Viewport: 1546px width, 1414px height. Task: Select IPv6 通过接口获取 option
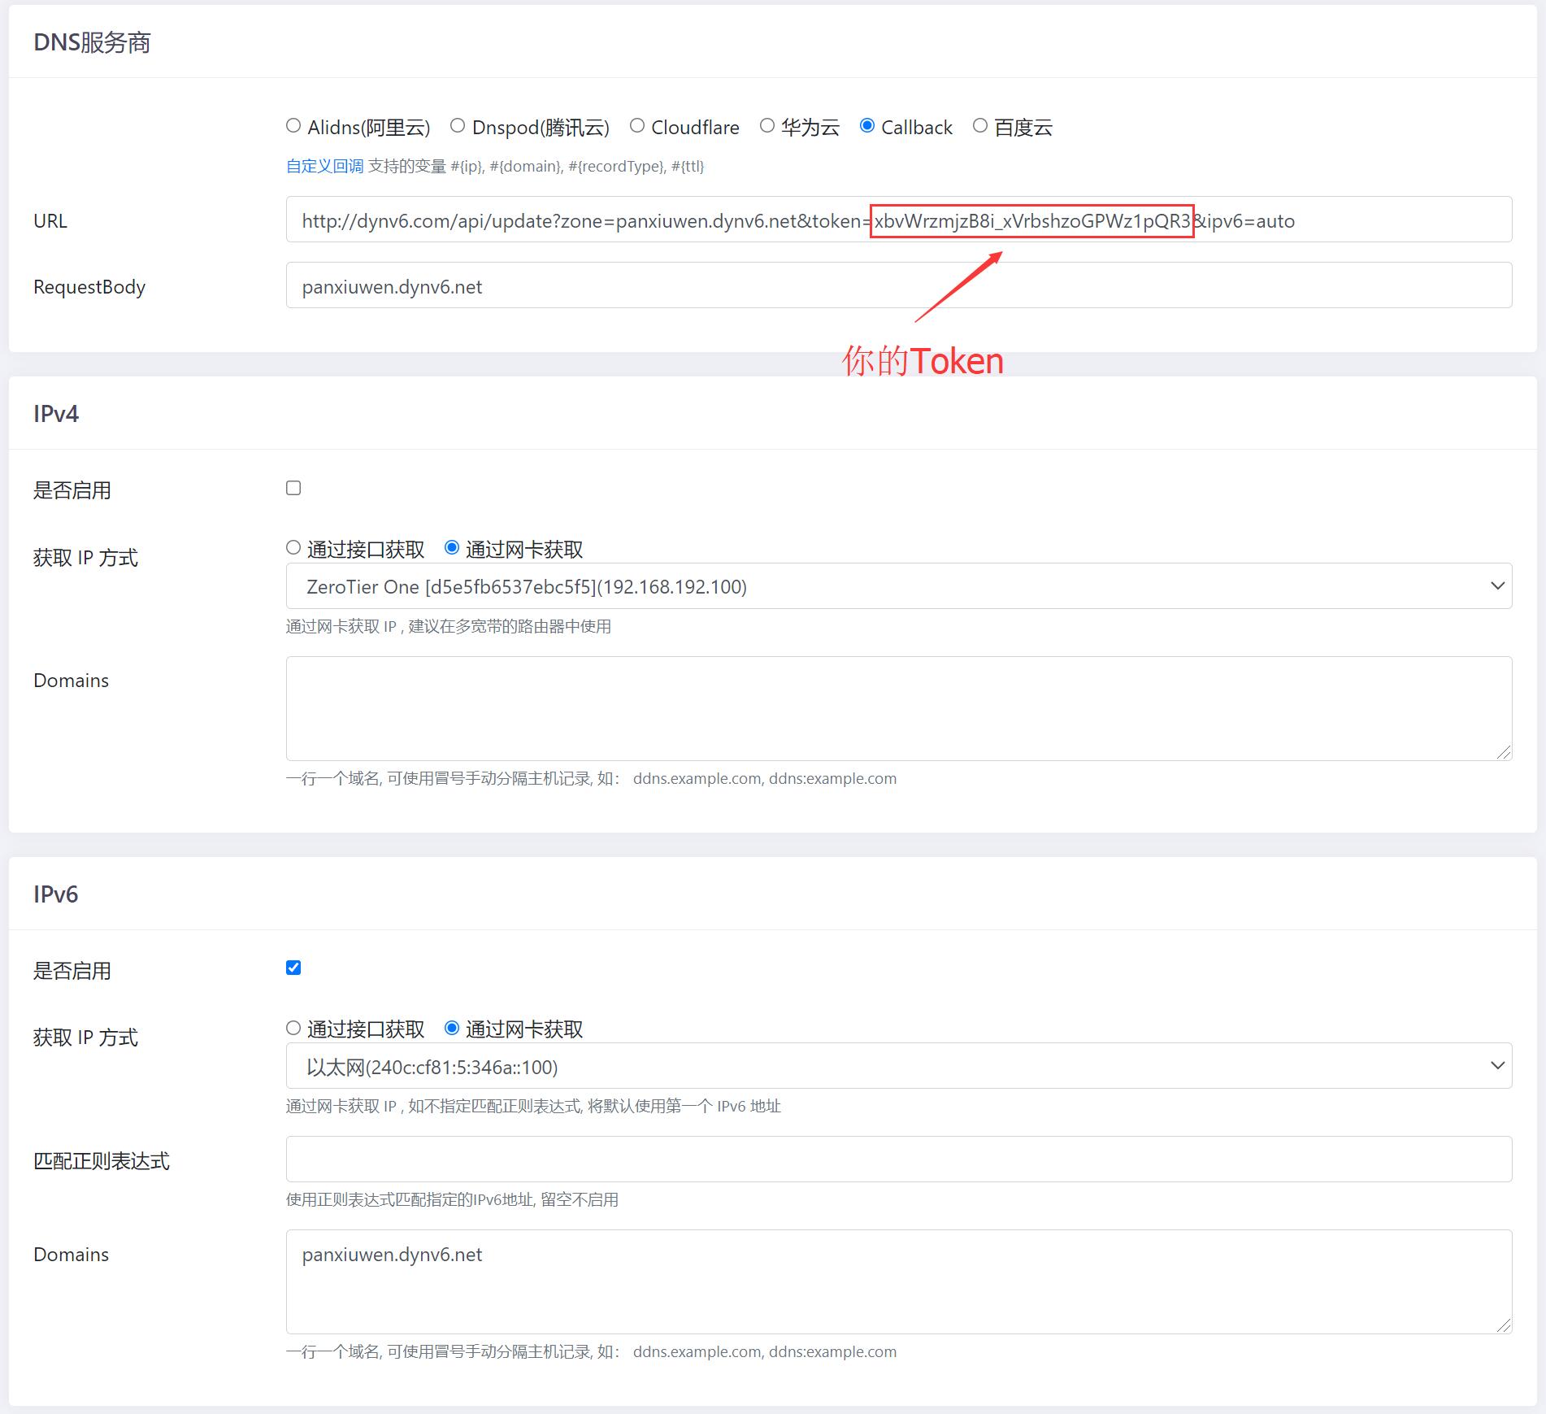tap(293, 1029)
